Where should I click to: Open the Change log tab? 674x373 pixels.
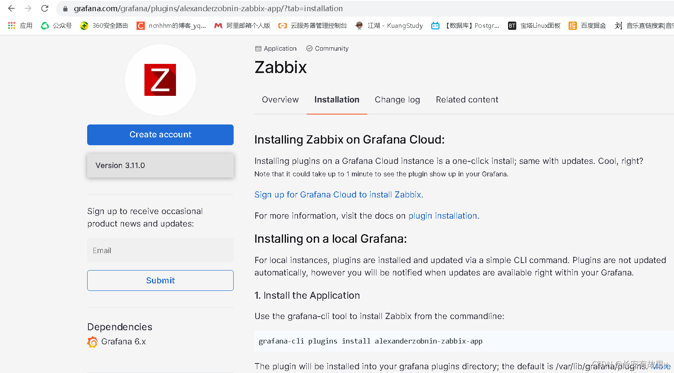(x=397, y=100)
